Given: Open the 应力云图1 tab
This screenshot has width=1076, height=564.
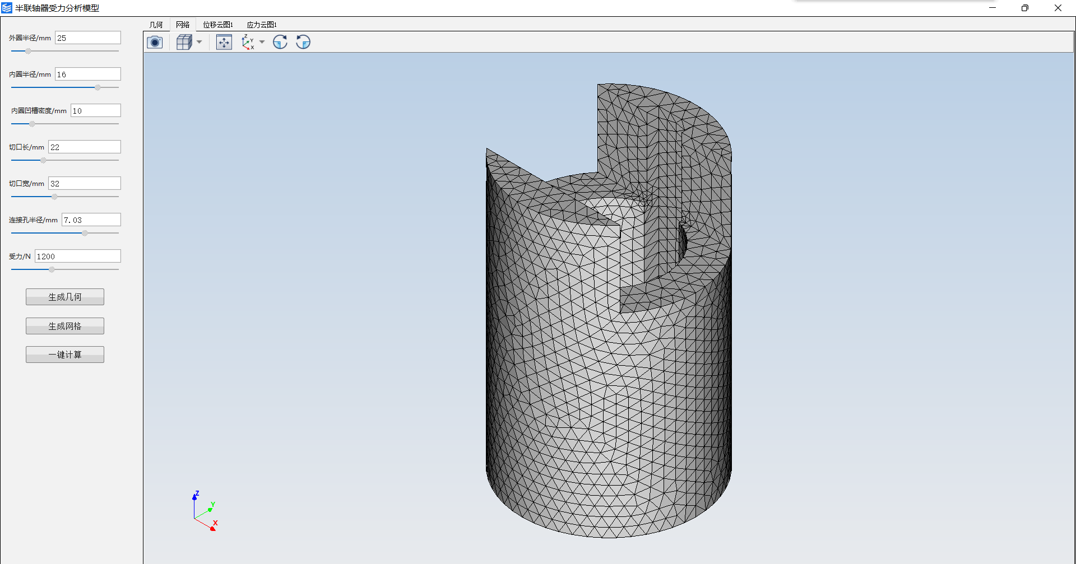Looking at the screenshot, I should [x=262, y=25].
